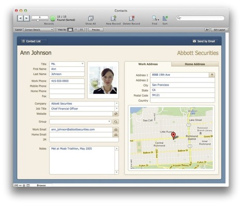The image size is (242, 205).
Task: Click the Delete Record toolbar icon
Action: tap(132, 18)
